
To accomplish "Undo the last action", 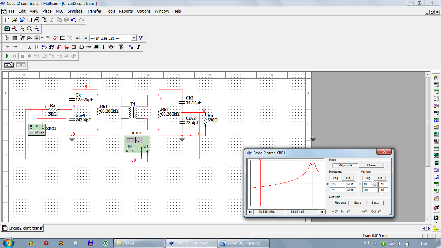I will [x=74, y=20].
